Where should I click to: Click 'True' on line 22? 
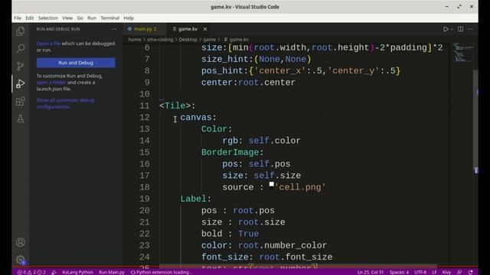pyautogui.click(x=248, y=234)
